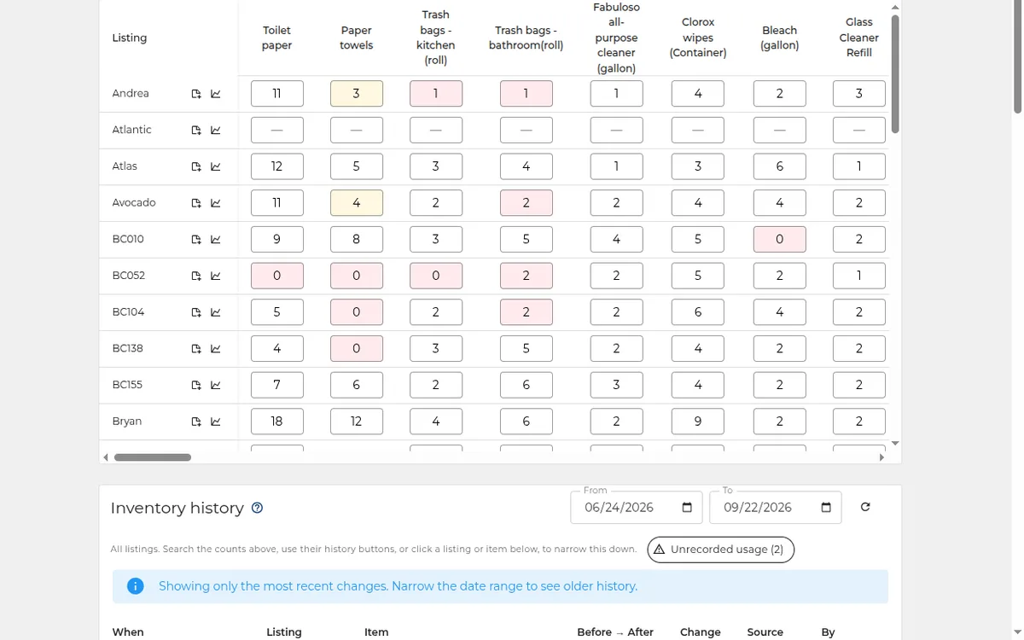The width and height of the screenshot is (1024, 640).
Task: Click the add-note icon for Bryan
Action: 196,422
